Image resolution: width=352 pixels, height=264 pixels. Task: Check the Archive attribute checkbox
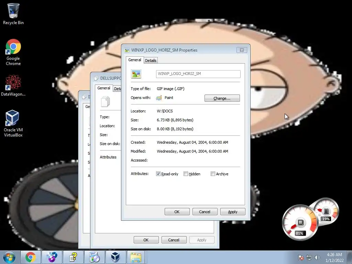(213, 174)
